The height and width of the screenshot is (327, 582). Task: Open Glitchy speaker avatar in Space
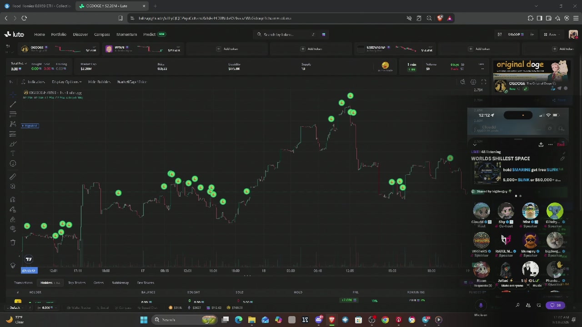[555, 211]
